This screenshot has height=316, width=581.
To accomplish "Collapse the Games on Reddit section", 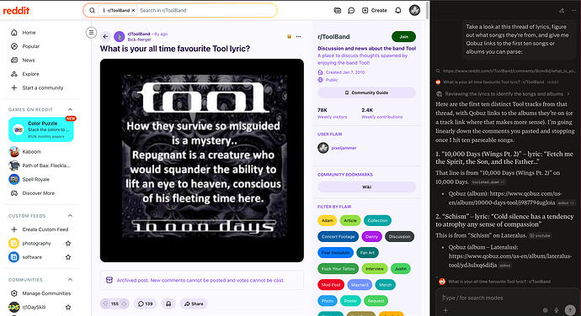I will click(x=70, y=109).
